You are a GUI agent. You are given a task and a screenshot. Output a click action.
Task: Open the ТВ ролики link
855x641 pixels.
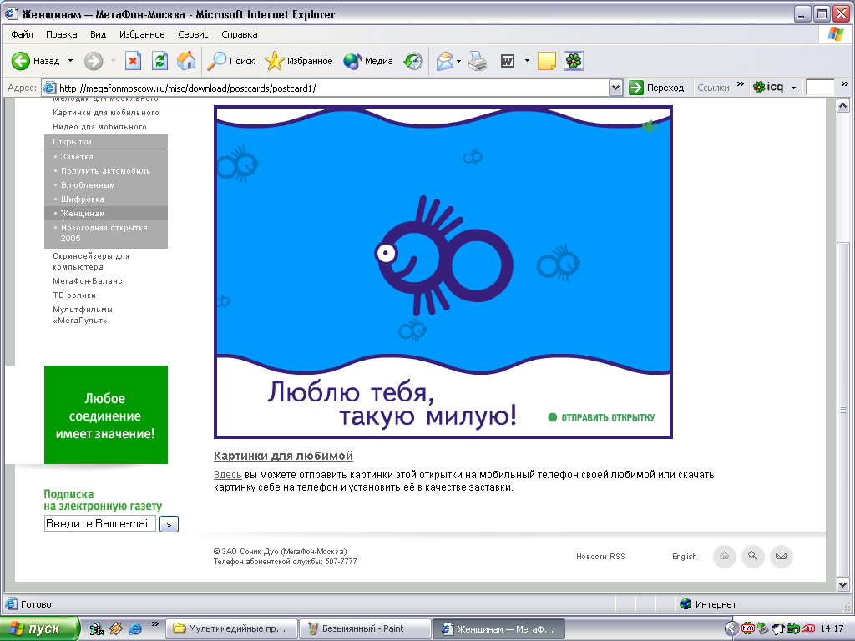[x=74, y=295]
